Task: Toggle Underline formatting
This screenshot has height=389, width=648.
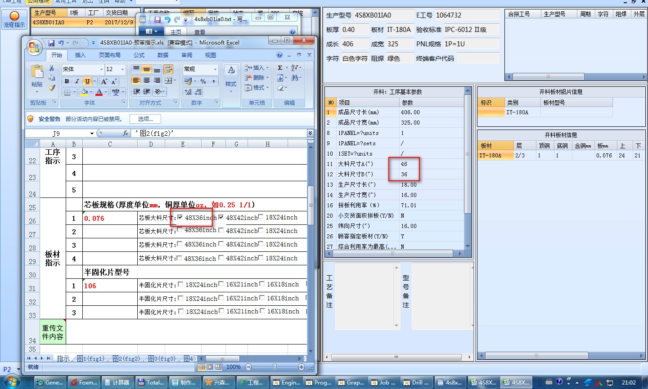Action: click(87, 81)
